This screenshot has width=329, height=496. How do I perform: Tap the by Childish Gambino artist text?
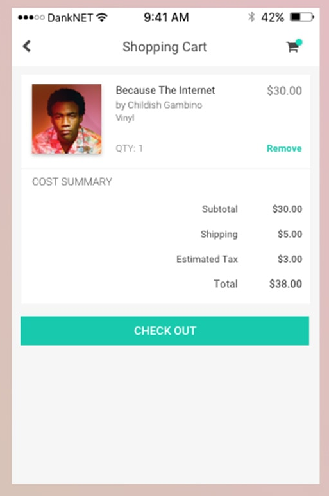click(159, 105)
